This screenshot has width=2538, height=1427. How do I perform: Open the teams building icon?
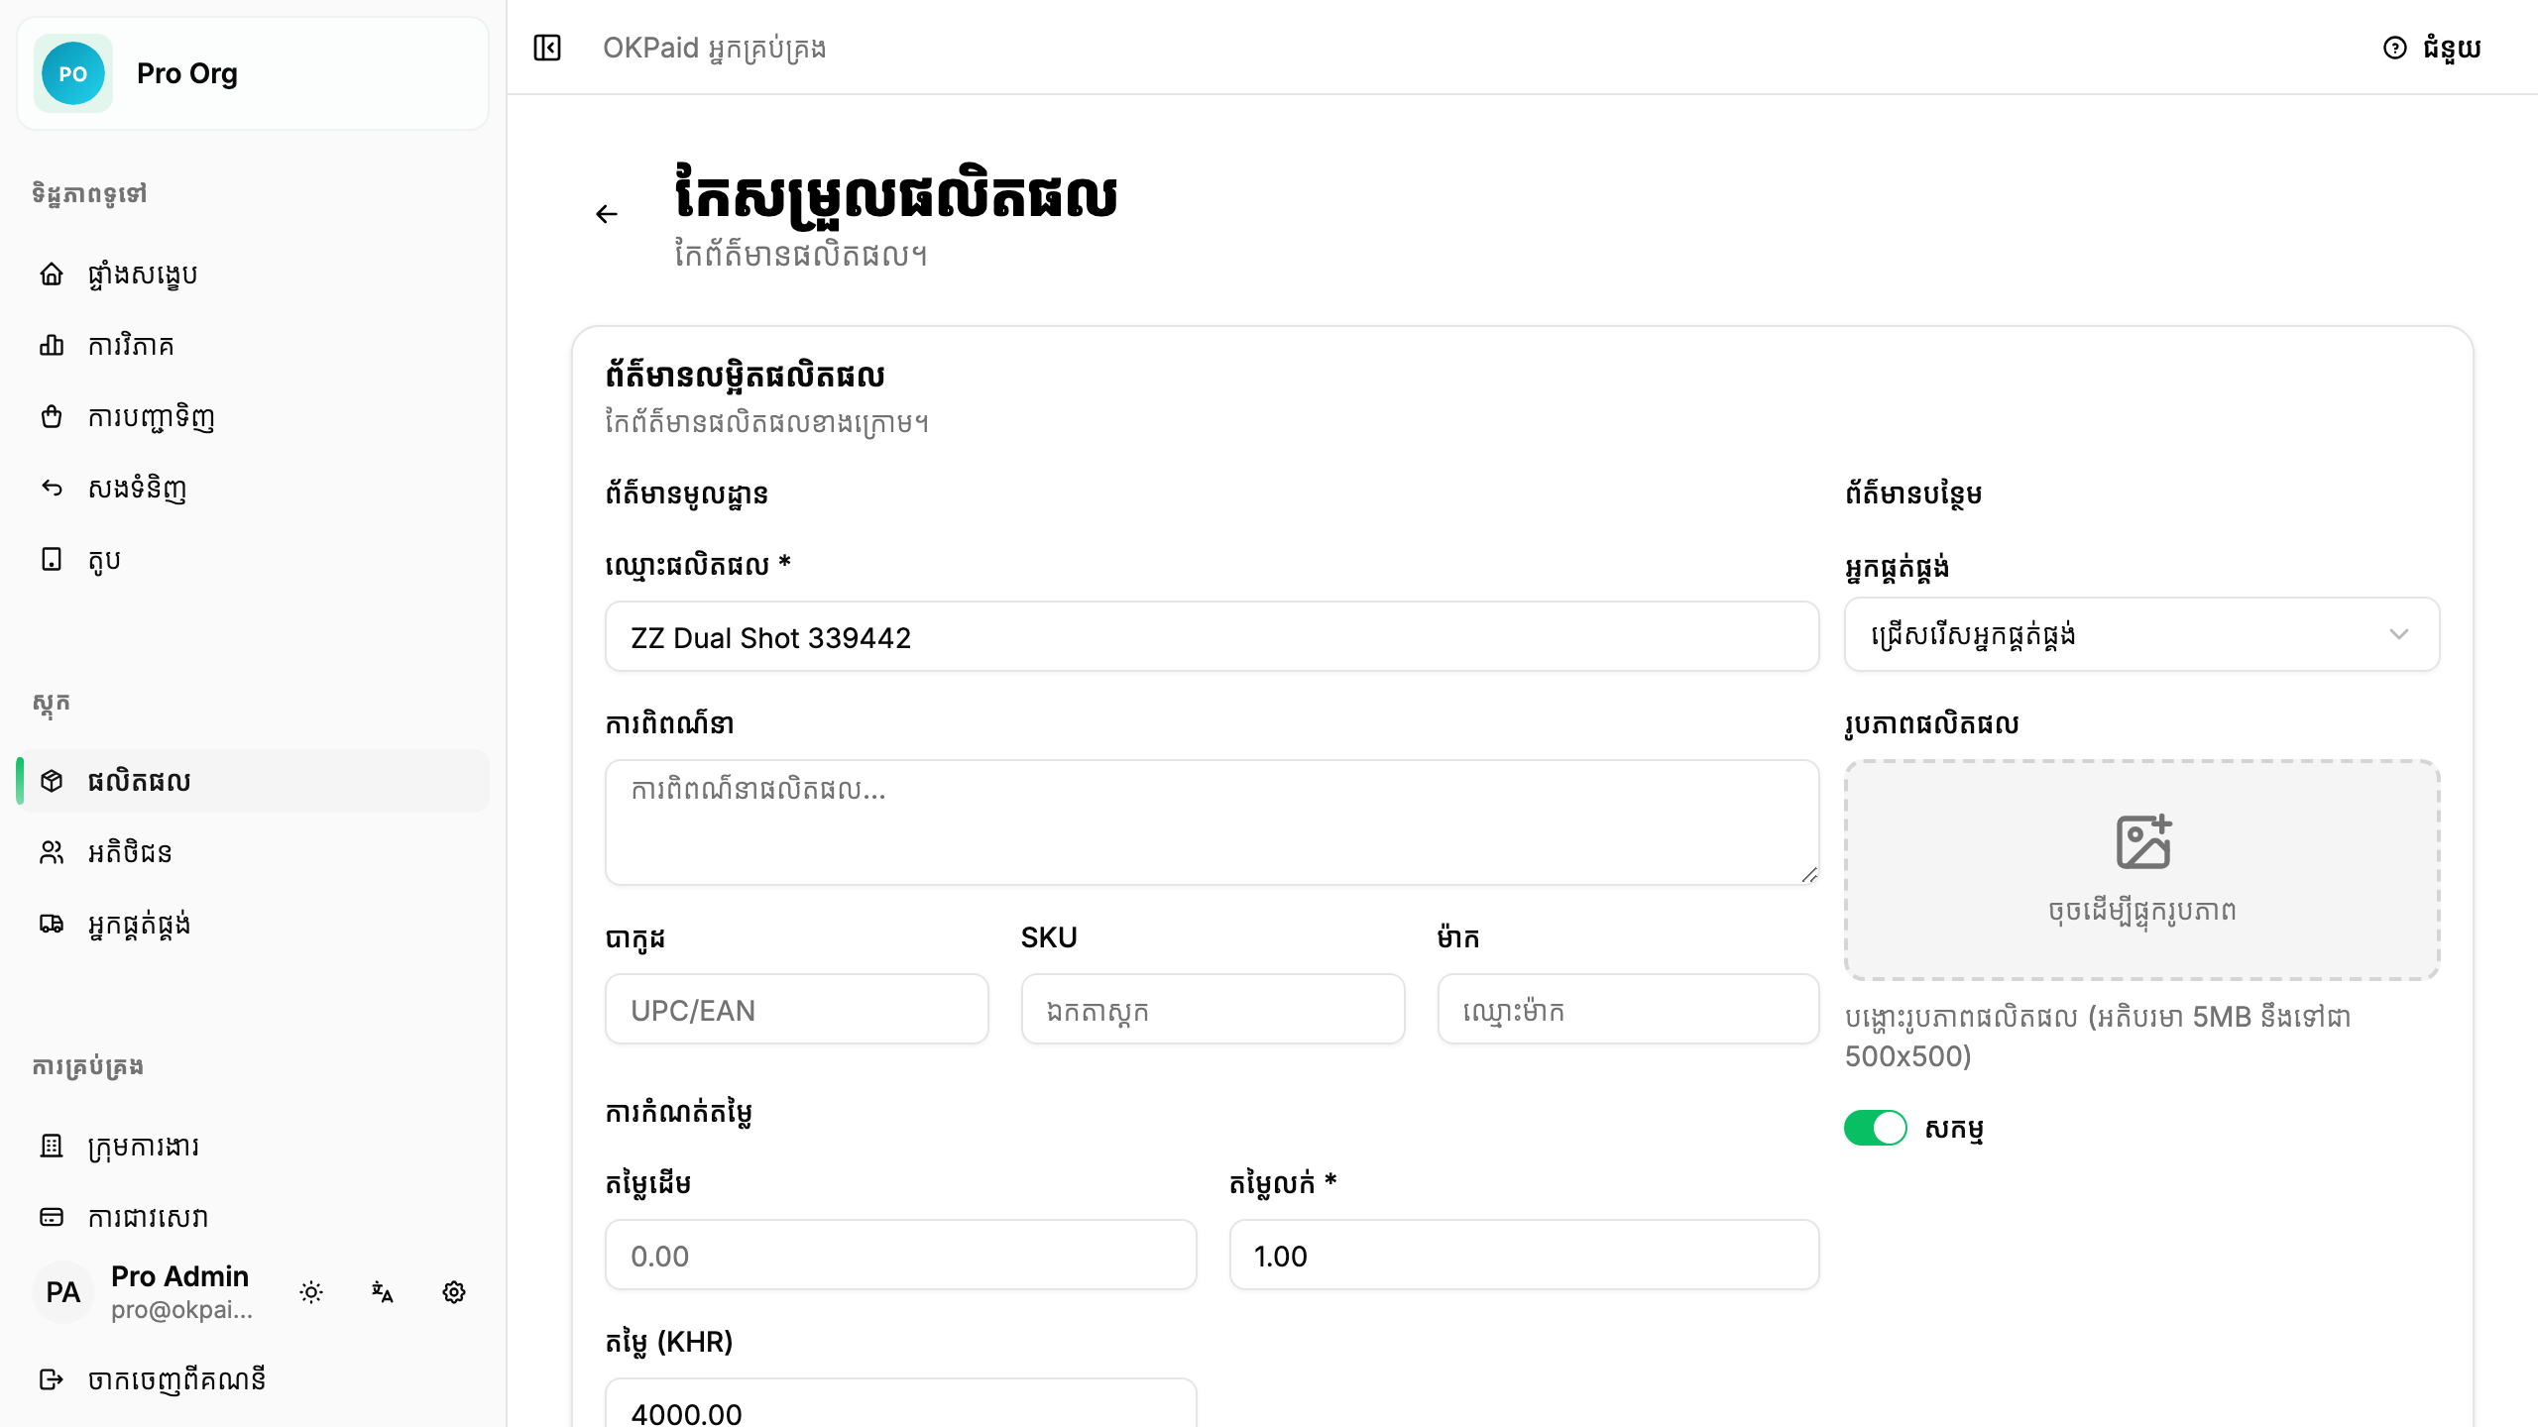(x=52, y=1146)
